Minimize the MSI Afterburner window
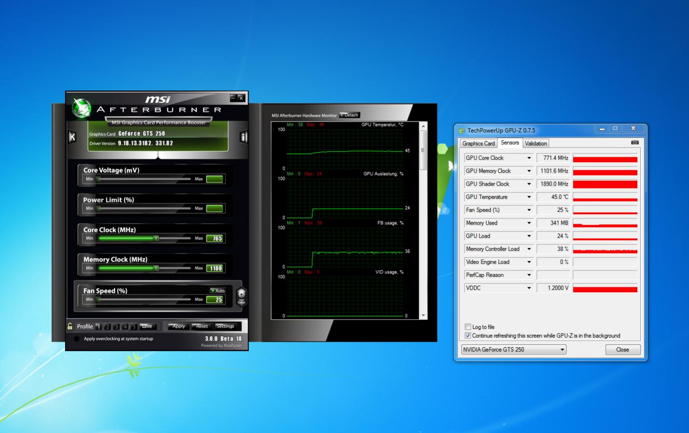Viewport: 689px width, 433px height. tap(233, 97)
